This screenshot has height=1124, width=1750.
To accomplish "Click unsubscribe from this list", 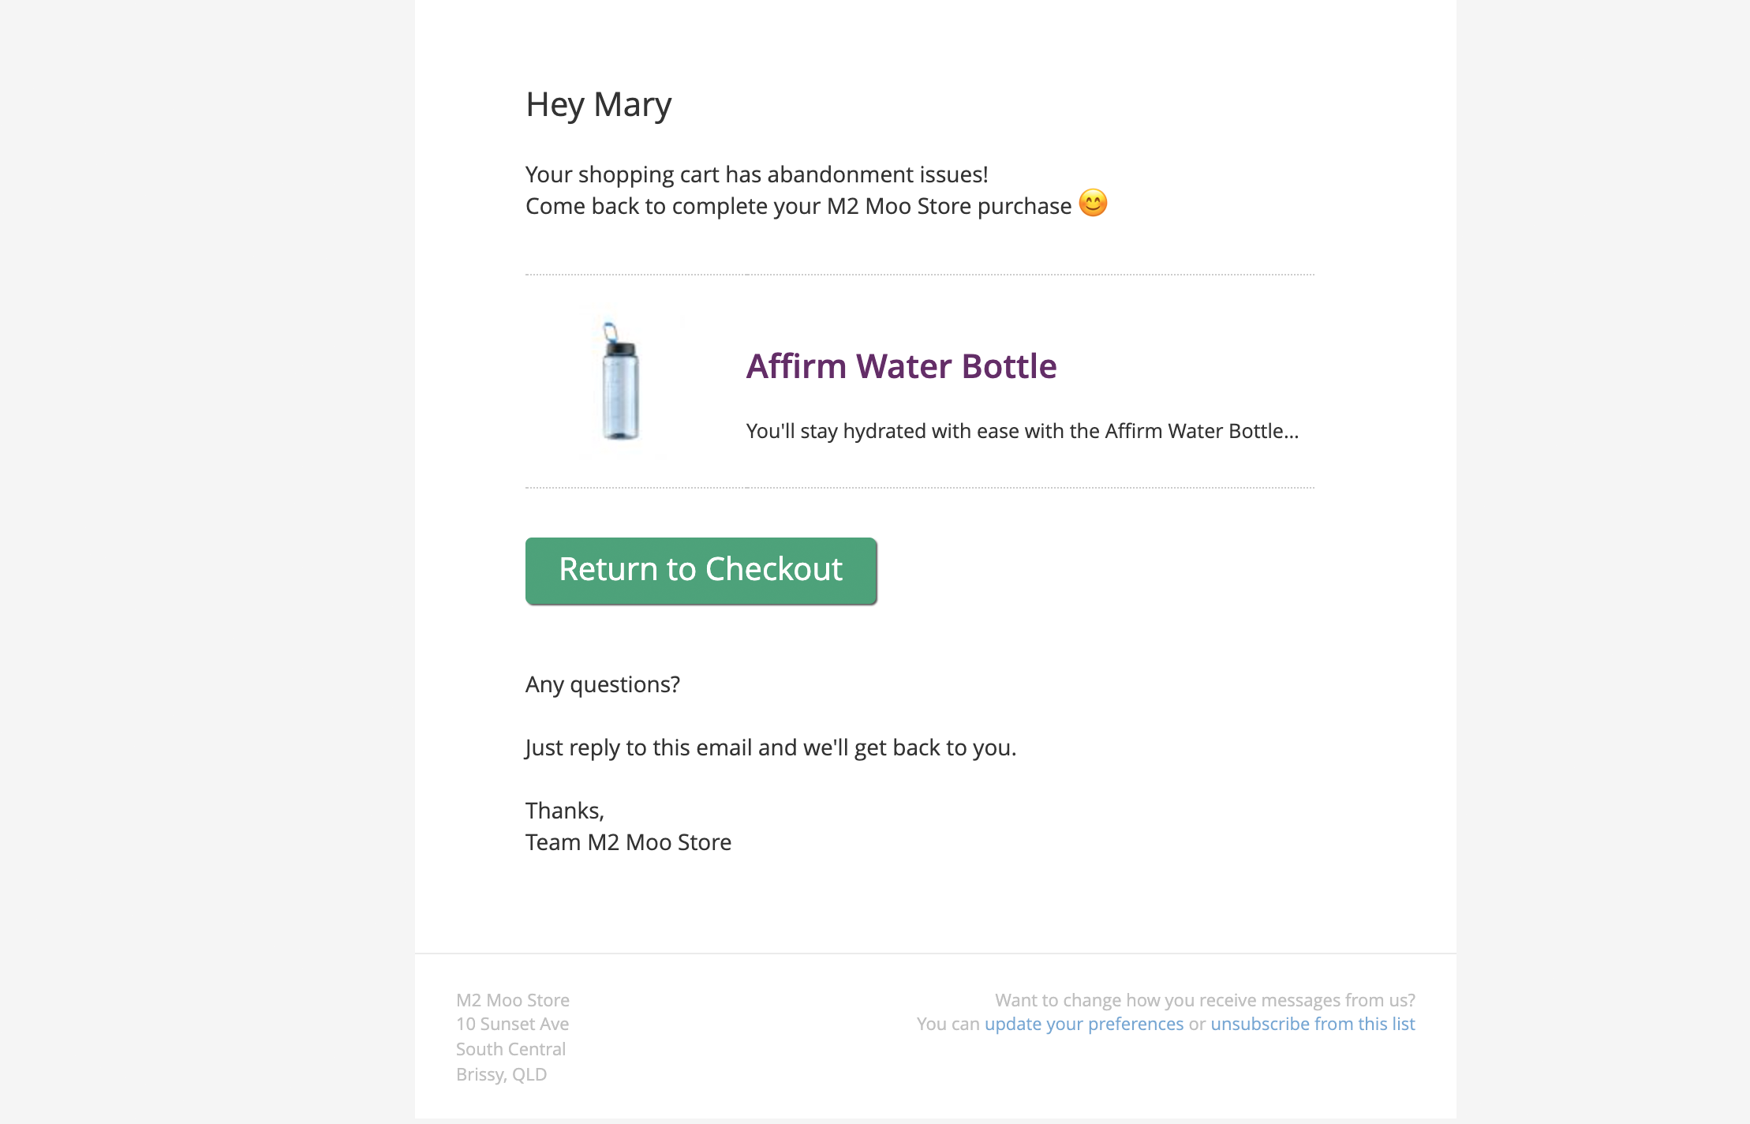I will click(1312, 1023).
